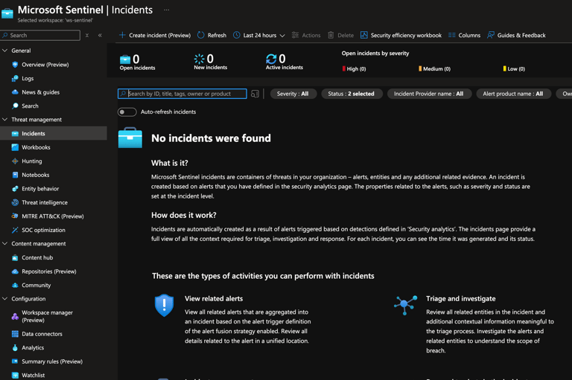Image resolution: width=572 pixels, height=380 pixels.
Task: Click the Security efficiency workbook chart icon
Action: pos(363,35)
